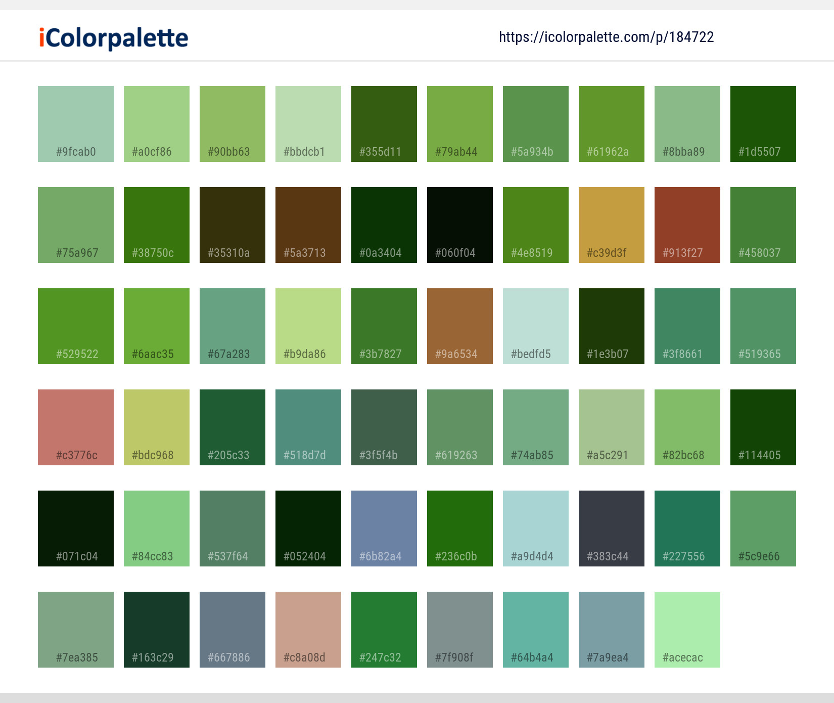Pick the #a9d4d4 pale cyan swatch

click(x=536, y=529)
